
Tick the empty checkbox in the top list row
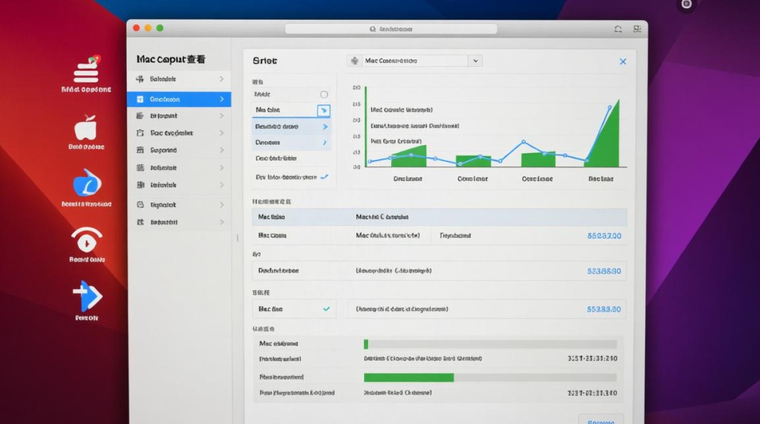pos(324,94)
